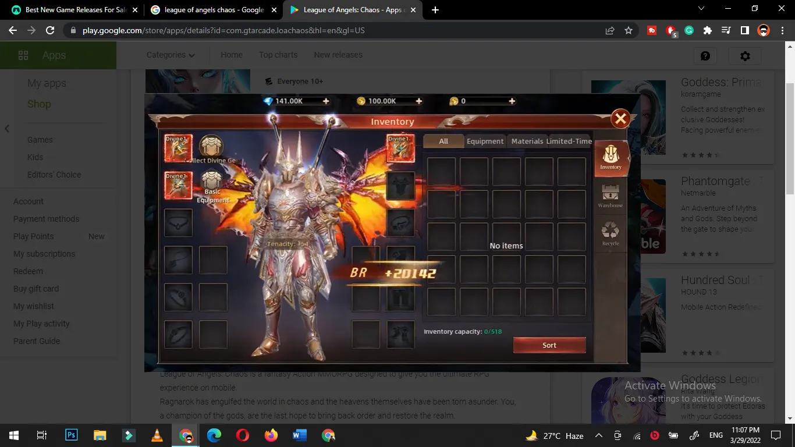
Task: Open the TubeBuddy extension icon
Action: (652, 30)
